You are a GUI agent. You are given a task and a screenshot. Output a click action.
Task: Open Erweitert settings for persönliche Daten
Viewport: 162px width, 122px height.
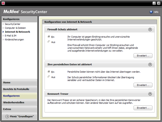[x=143, y=85]
